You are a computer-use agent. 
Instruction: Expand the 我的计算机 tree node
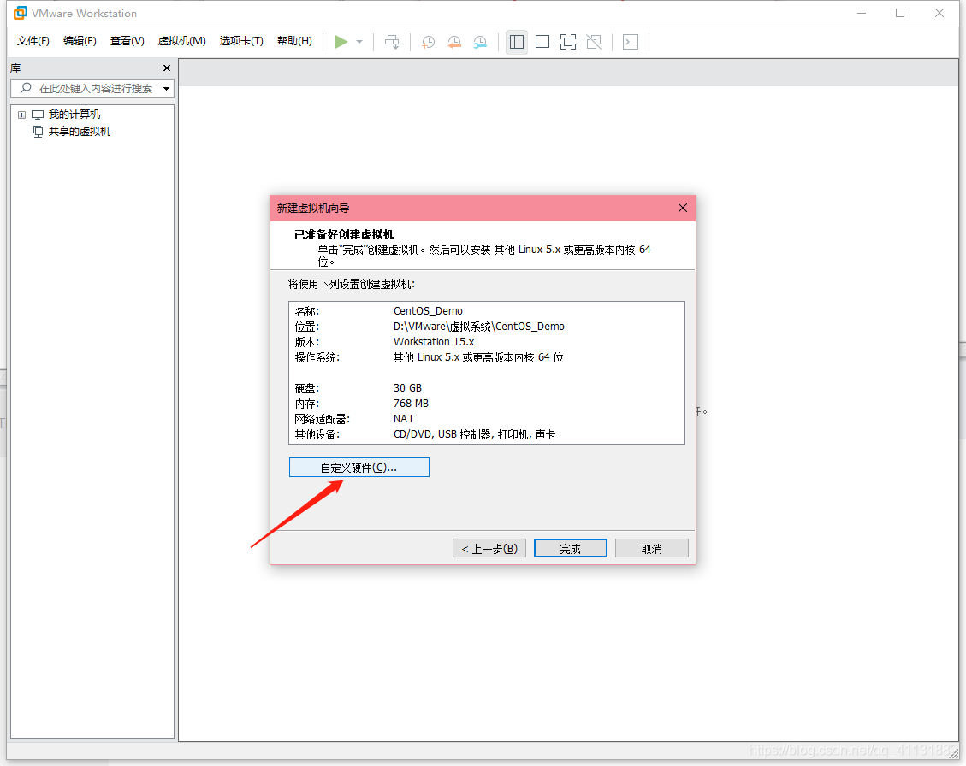click(x=21, y=115)
